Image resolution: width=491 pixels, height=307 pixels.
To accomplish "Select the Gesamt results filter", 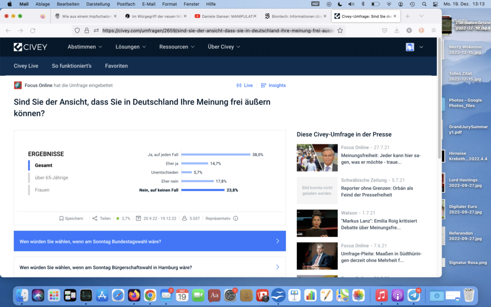I will 44,165.
